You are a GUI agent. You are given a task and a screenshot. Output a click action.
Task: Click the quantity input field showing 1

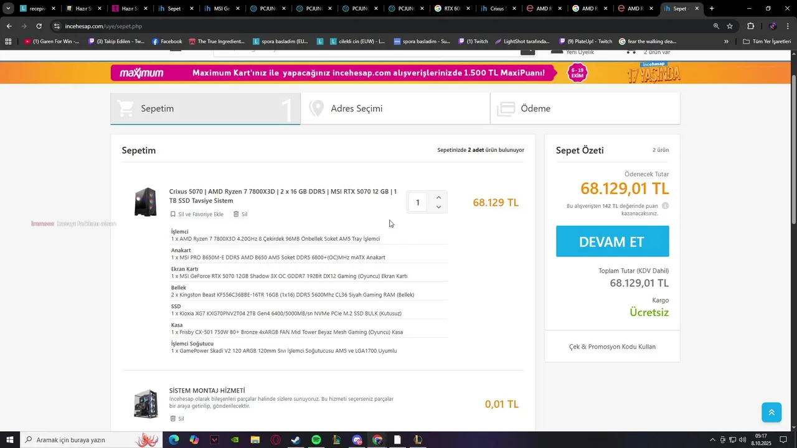(x=418, y=202)
